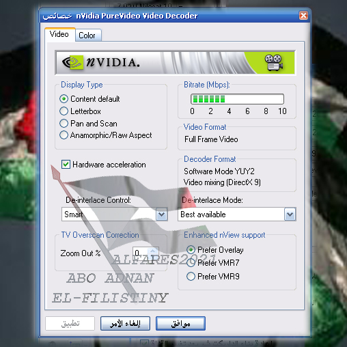The height and width of the screenshot is (347, 347).
Task: Select the Prefer Overlay radio button
Action: (x=191, y=250)
